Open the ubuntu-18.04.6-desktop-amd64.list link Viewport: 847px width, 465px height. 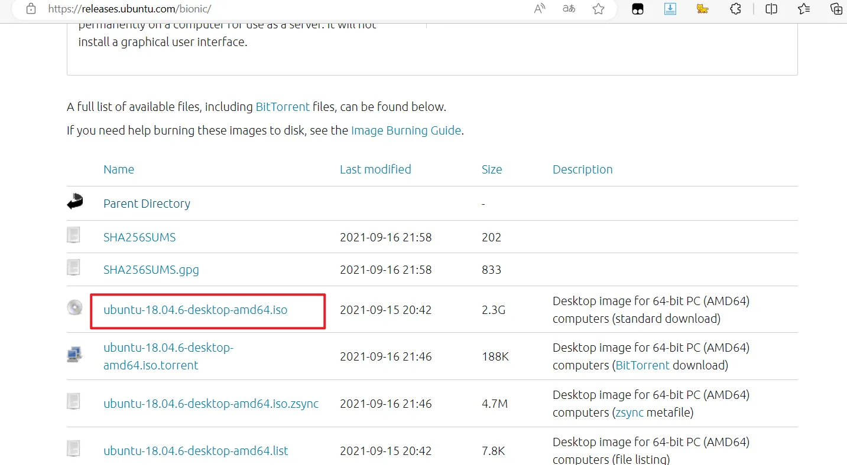[x=196, y=451]
